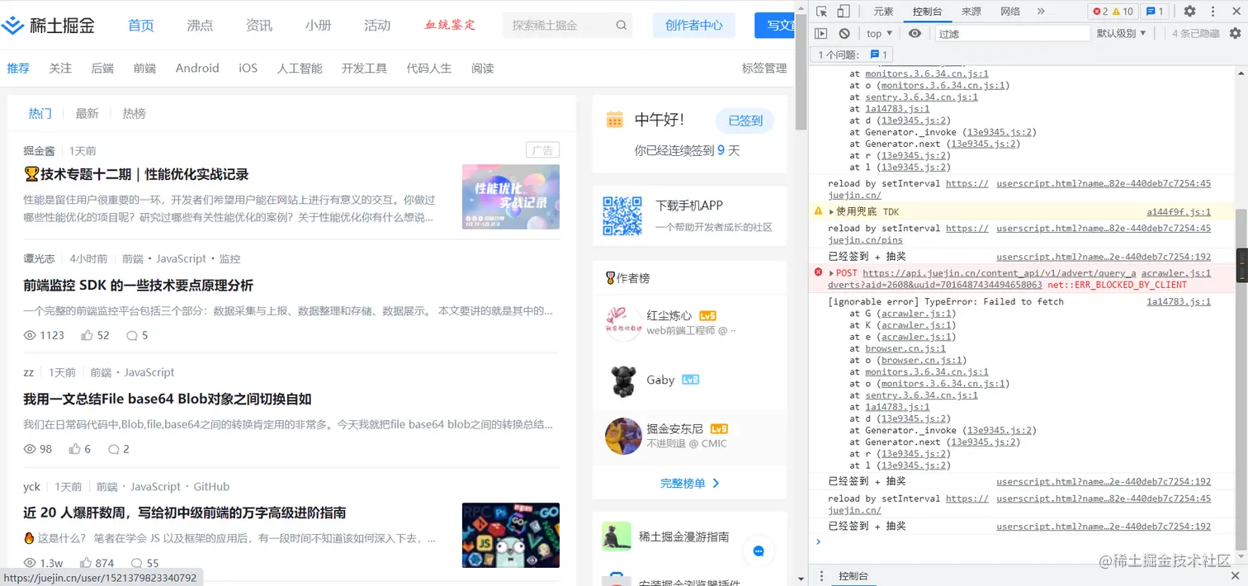Open article 我用一文总结File base64 Blob对象之间切换自如
This screenshot has height=586, width=1248.
[168, 399]
